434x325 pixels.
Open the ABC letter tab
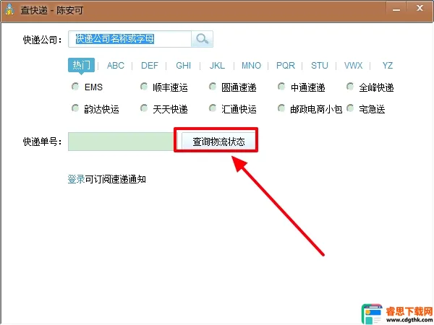(116, 66)
